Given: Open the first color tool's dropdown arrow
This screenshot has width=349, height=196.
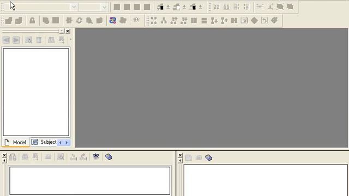Looking at the screenshot, I should point(169,7).
